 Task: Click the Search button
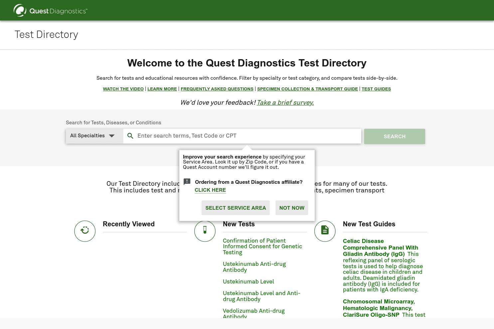tap(395, 136)
